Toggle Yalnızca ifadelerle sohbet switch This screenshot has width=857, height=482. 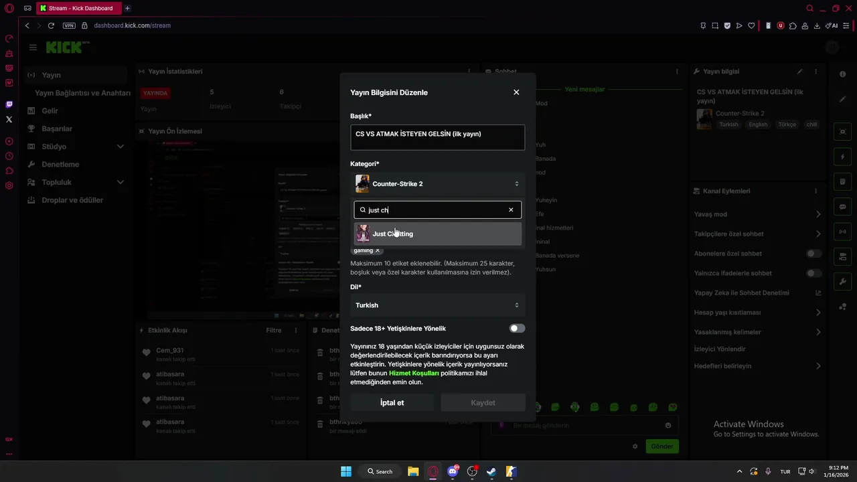pos(813,273)
